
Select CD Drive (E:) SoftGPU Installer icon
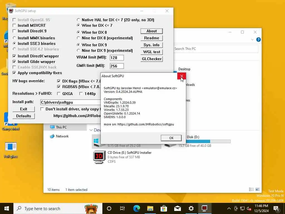click(x=99, y=157)
